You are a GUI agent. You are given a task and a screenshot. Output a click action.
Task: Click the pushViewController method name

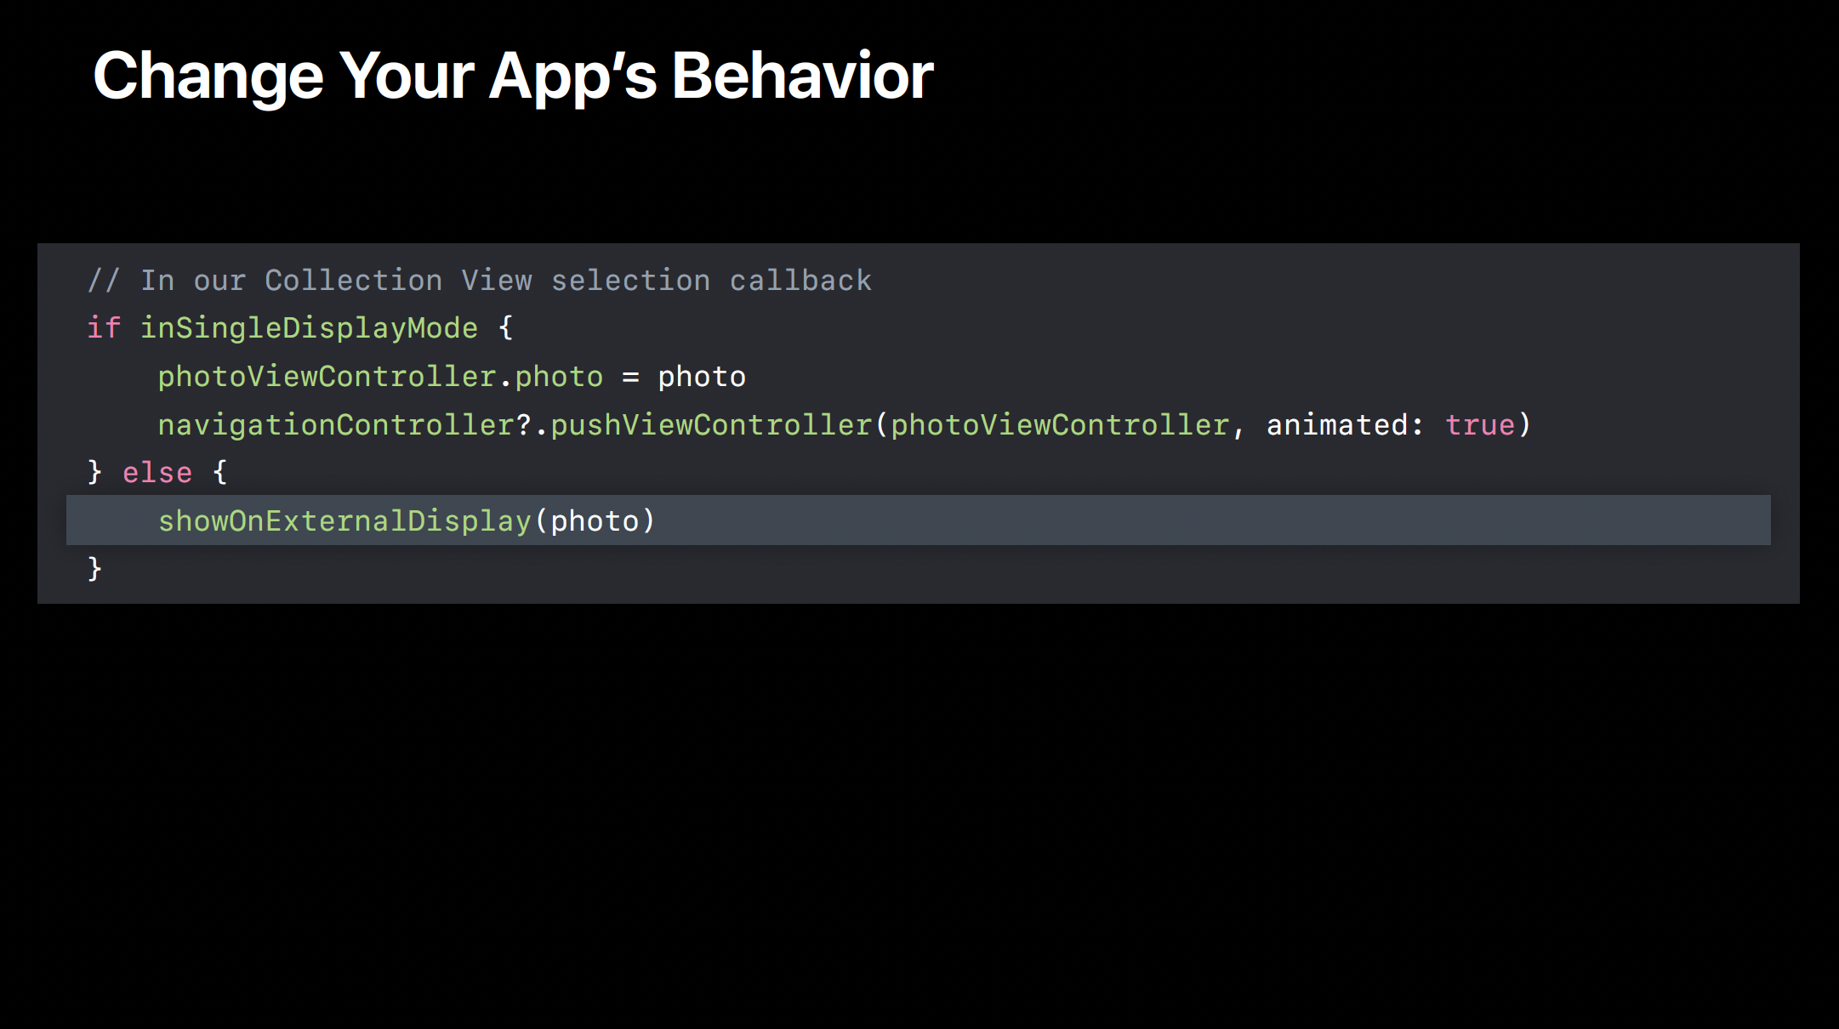711,425
